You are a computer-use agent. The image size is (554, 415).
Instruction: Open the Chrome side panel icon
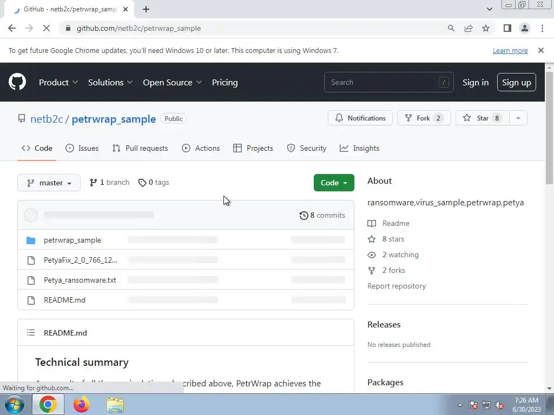(x=507, y=28)
